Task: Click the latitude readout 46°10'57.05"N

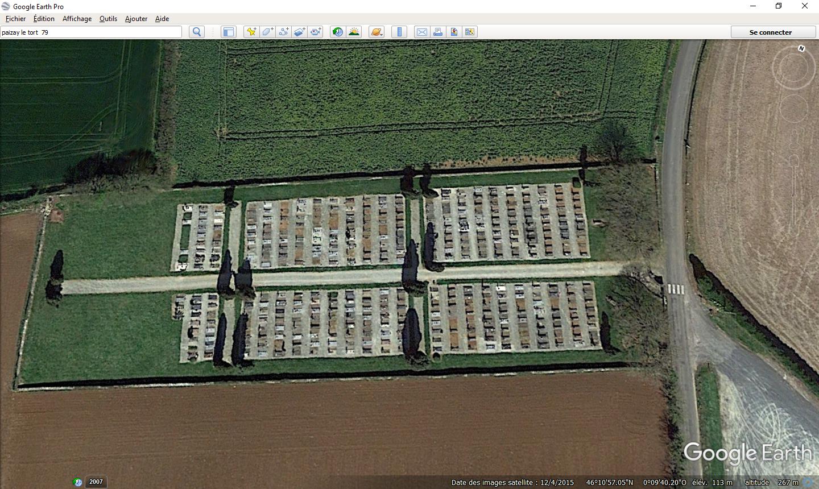Action: click(x=609, y=482)
